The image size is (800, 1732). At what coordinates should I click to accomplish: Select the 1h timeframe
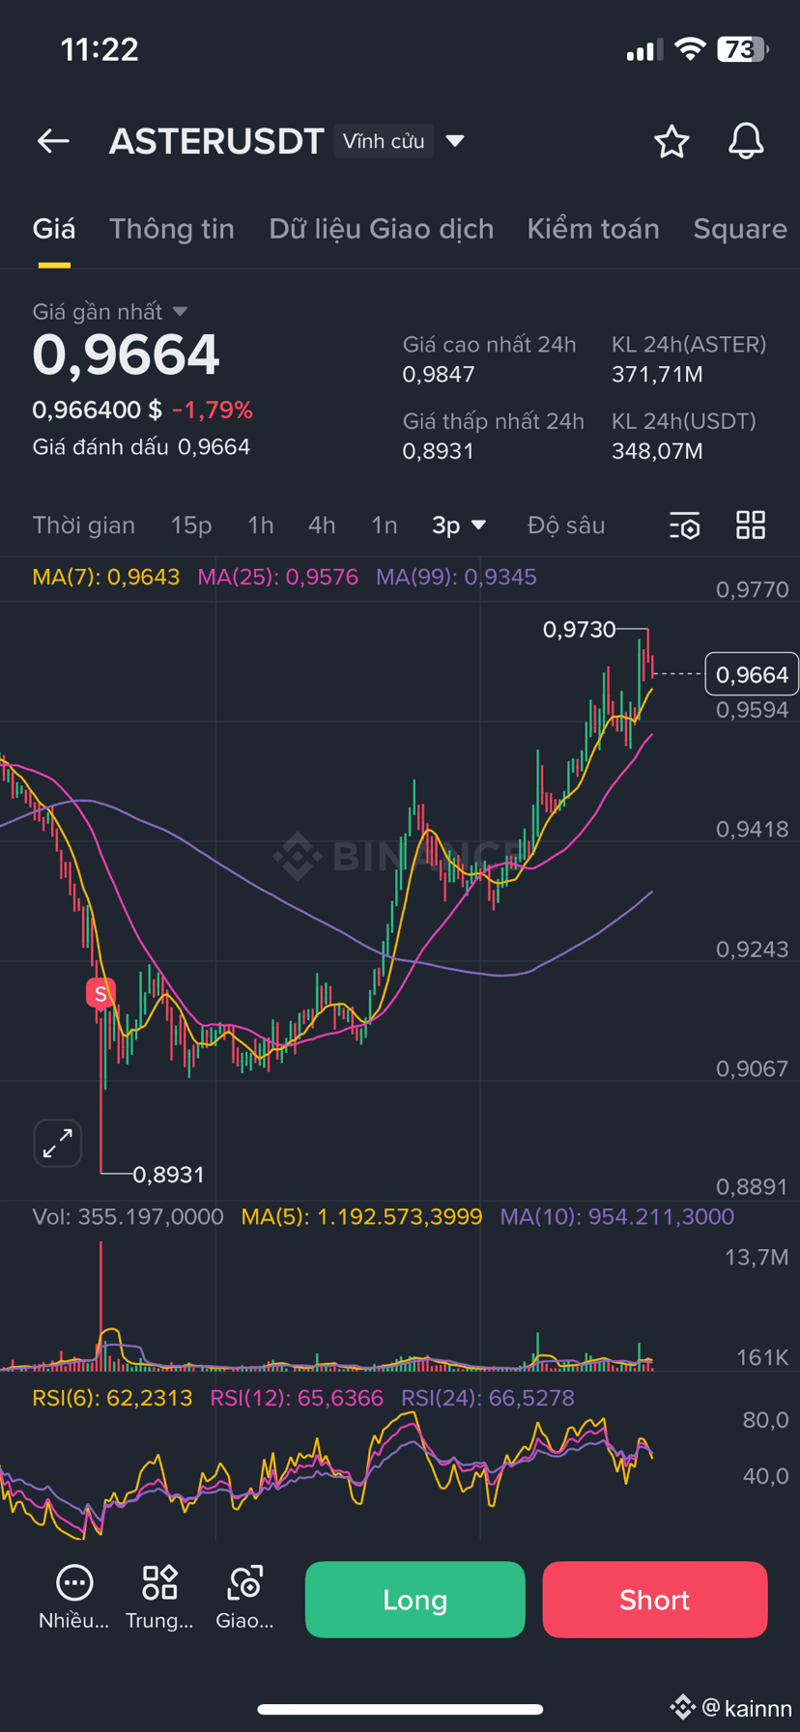tap(261, 525)
